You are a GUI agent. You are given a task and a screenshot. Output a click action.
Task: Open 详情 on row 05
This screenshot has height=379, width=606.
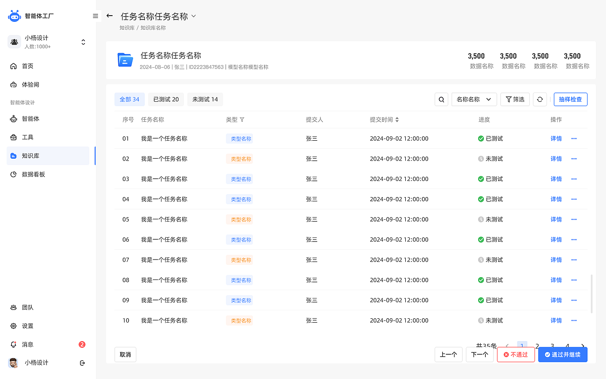point(556,219)
